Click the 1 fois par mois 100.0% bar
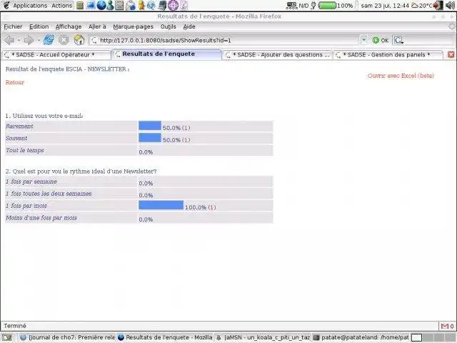Screen dimensions: 457x343 (x=161, y=205)
